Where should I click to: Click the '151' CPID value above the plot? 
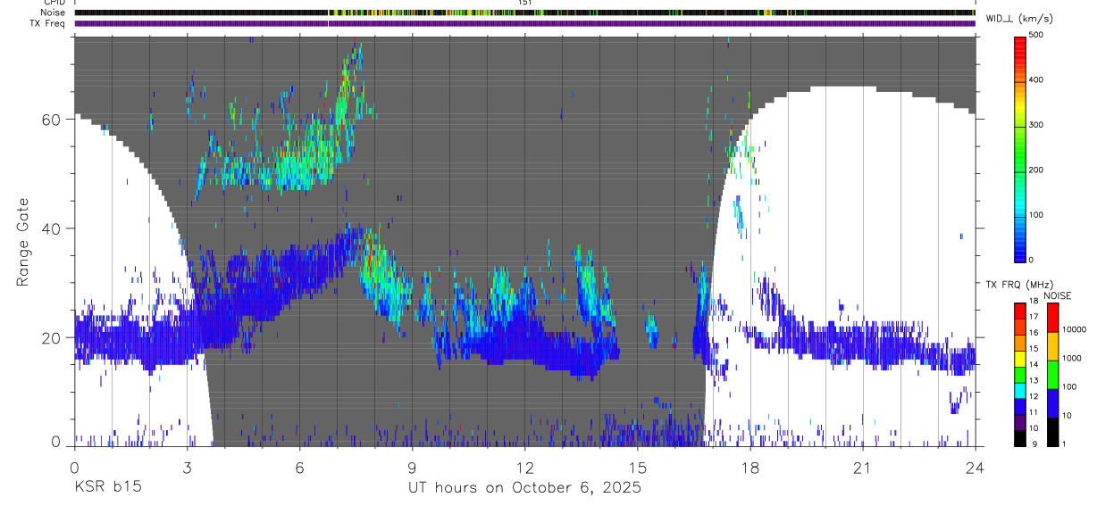[x=525, y=3]
